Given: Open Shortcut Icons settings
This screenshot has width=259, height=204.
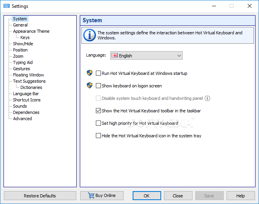Looking at the screenshot, I should tap(27, 100).
